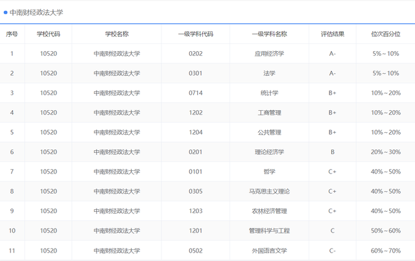Click the 管理科学与工程 subject cell
Screen dimensions: 415x261
click(270, 231)
